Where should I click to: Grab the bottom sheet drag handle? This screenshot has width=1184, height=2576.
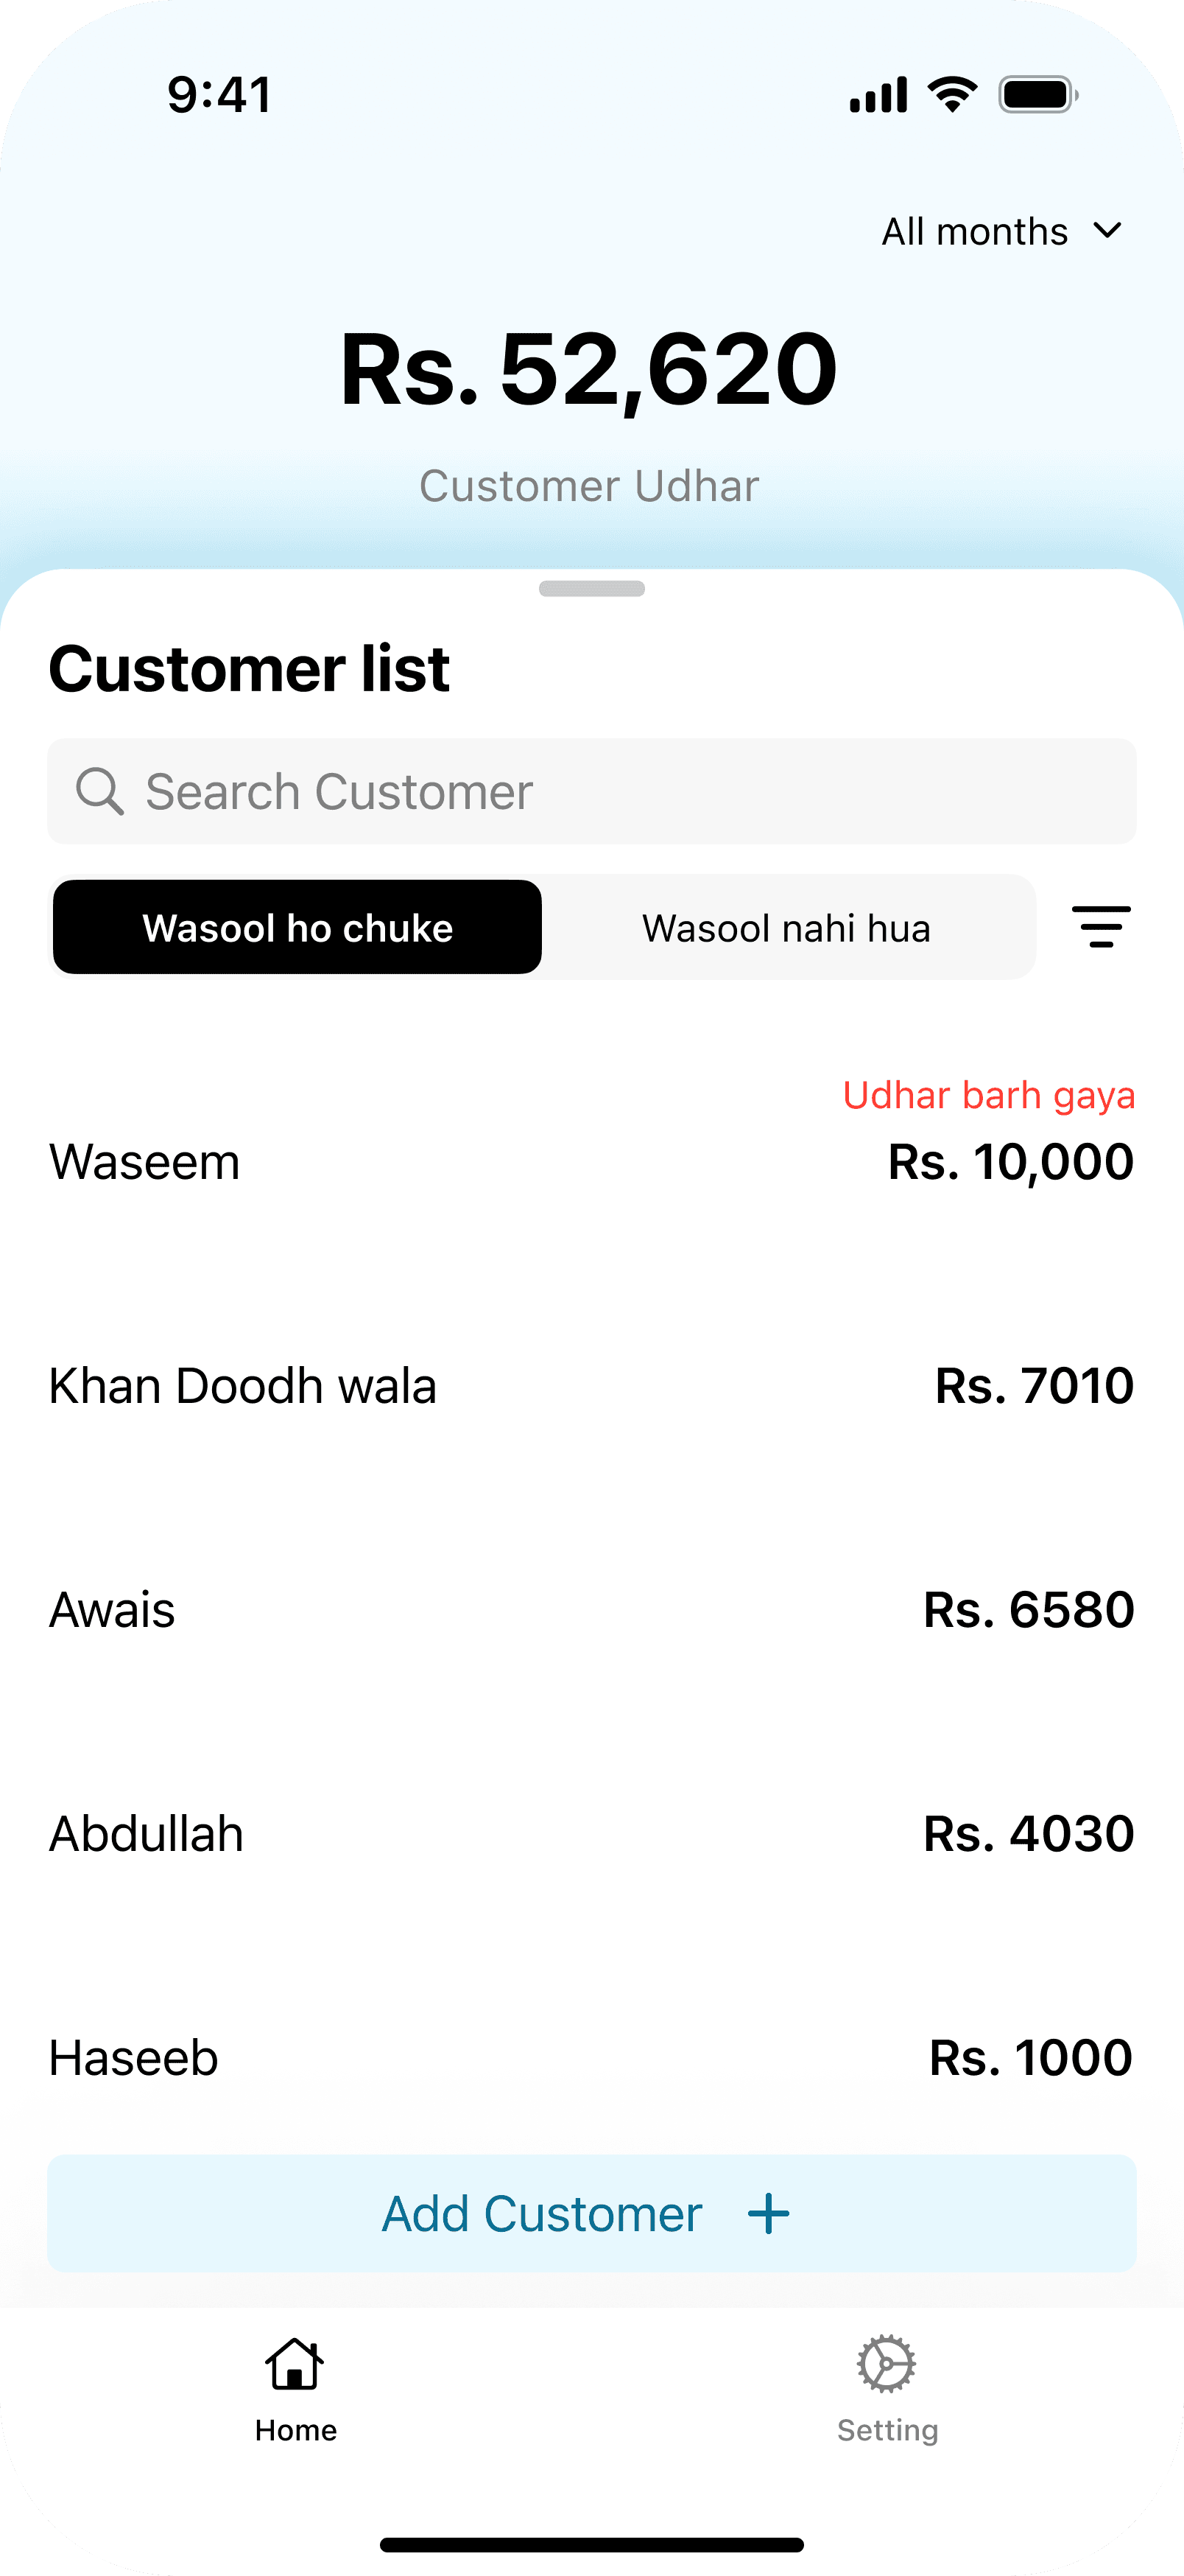click(591, 589)
